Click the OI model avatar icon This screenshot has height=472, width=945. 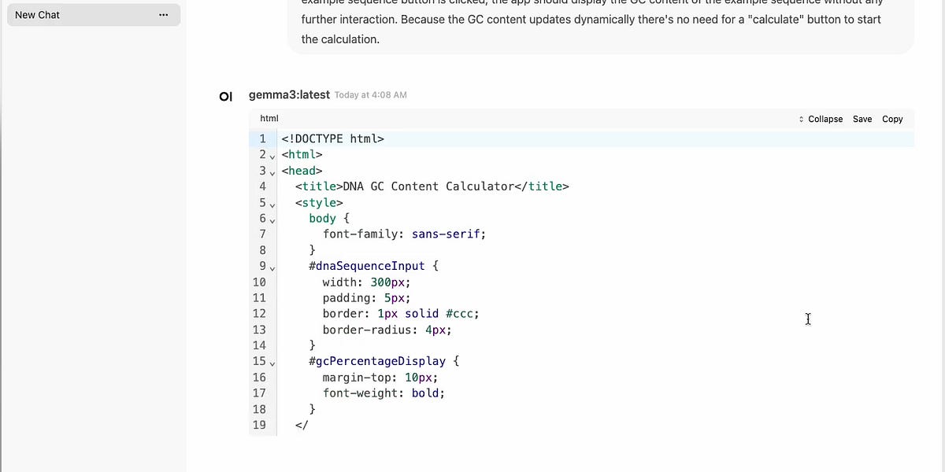click(226, 96)
